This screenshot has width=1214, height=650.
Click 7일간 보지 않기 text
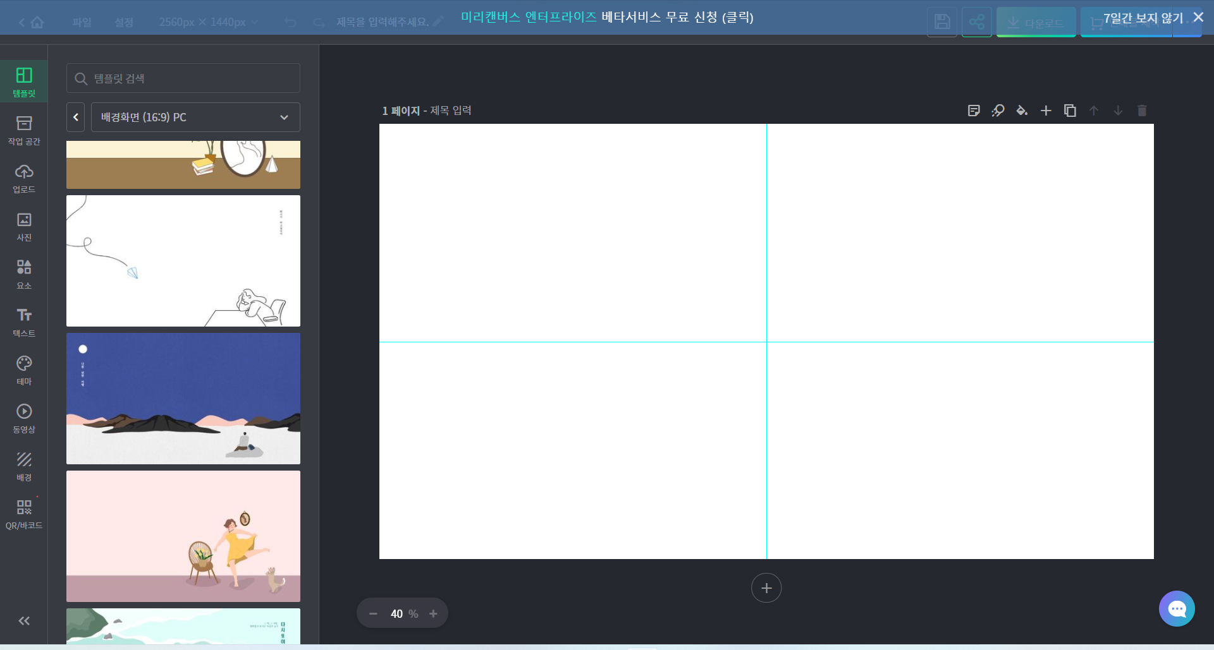pos(1143,18)
